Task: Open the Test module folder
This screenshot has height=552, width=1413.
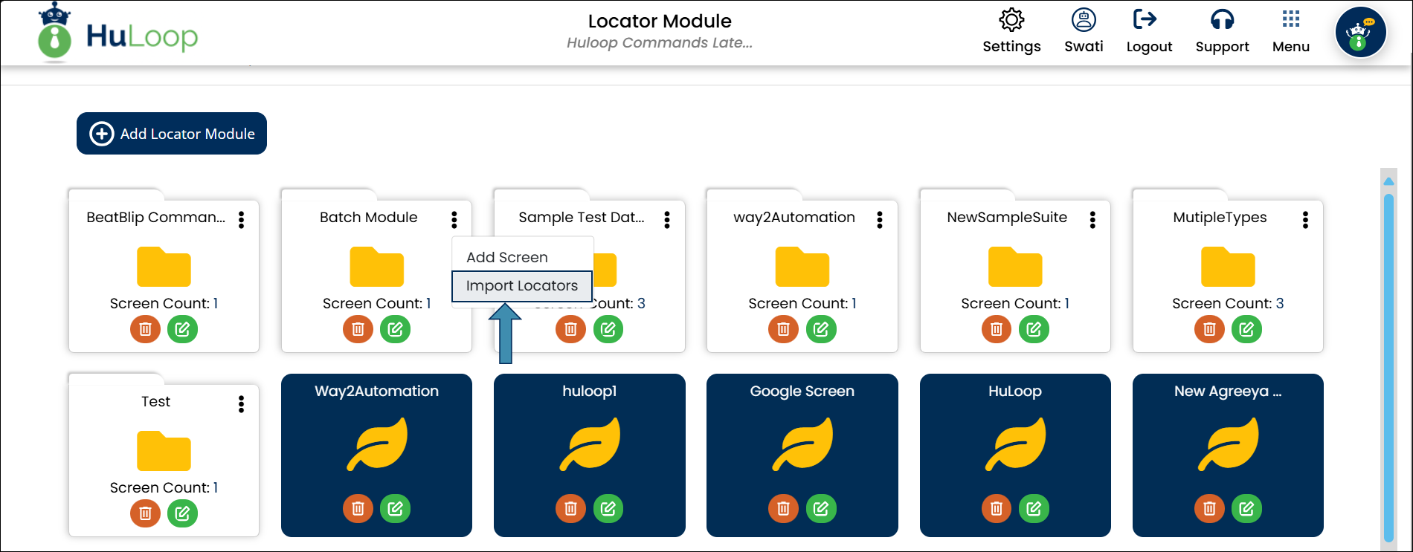Action: coord(164,451)
